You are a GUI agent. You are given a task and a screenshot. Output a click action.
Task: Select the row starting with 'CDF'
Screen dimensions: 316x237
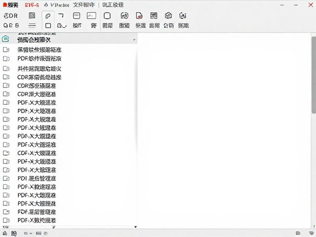tap(69, 153)
